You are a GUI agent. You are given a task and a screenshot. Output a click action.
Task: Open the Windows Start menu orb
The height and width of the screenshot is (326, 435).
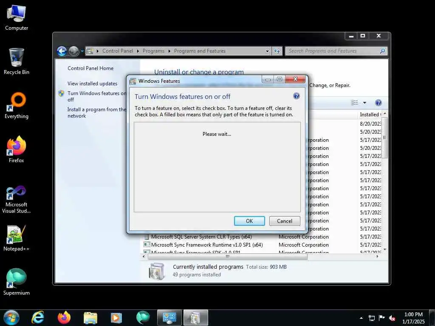coord(11,318)
